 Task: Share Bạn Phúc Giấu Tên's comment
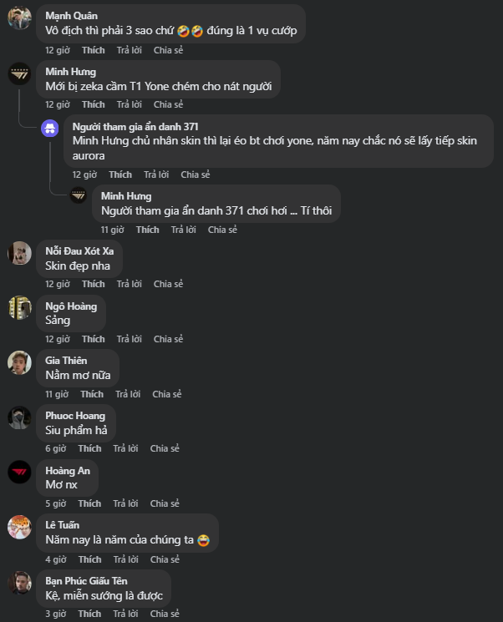[165, 614]
